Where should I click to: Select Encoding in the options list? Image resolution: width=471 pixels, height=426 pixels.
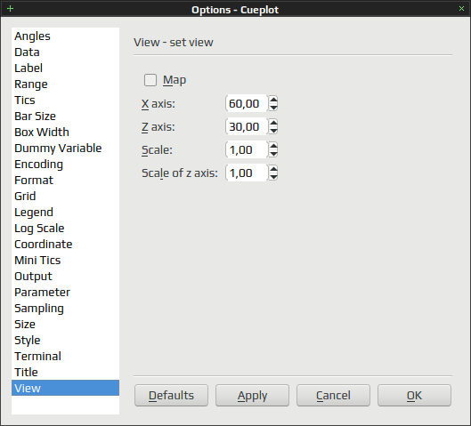65,164
